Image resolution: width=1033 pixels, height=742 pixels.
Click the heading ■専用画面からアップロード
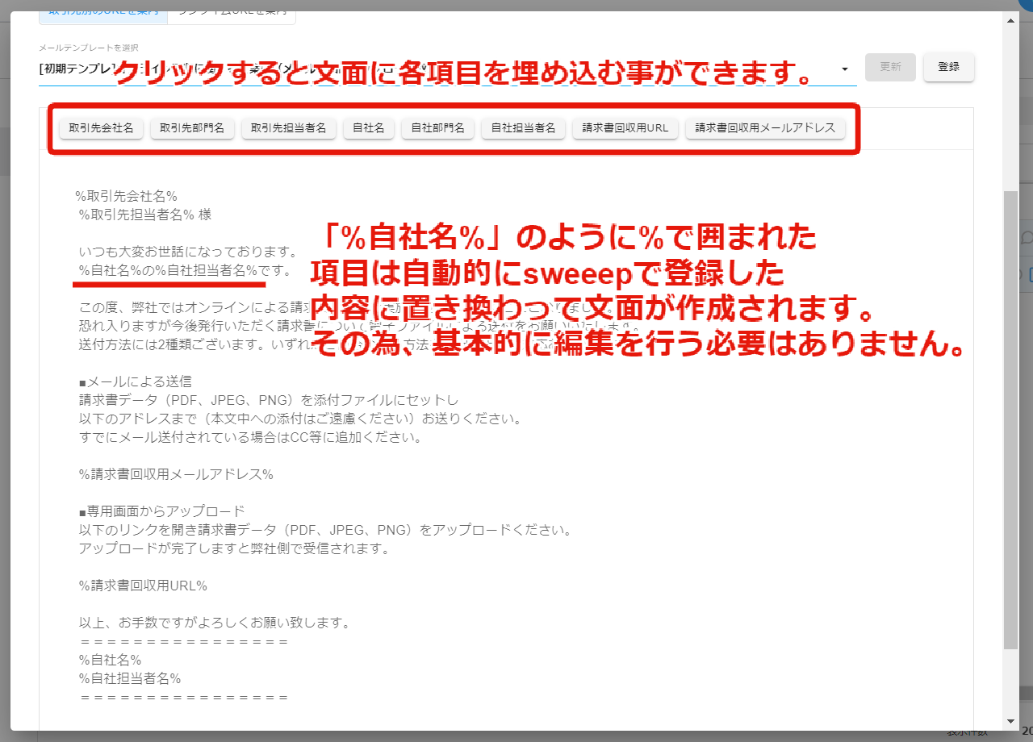pyautogui.click(x=161, y=511)
